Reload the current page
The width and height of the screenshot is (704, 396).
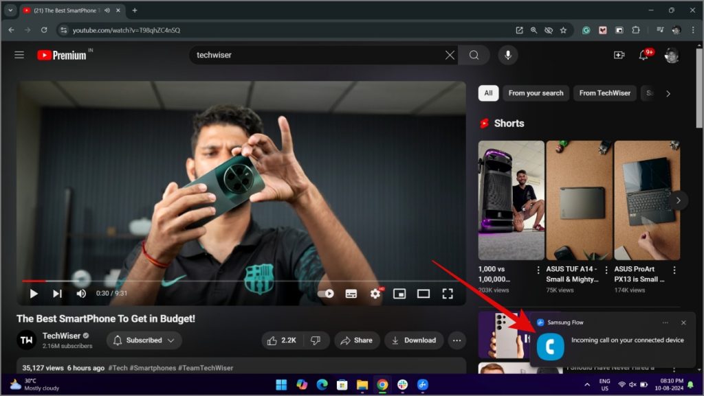pyautogui.click(x=43, y=30)
